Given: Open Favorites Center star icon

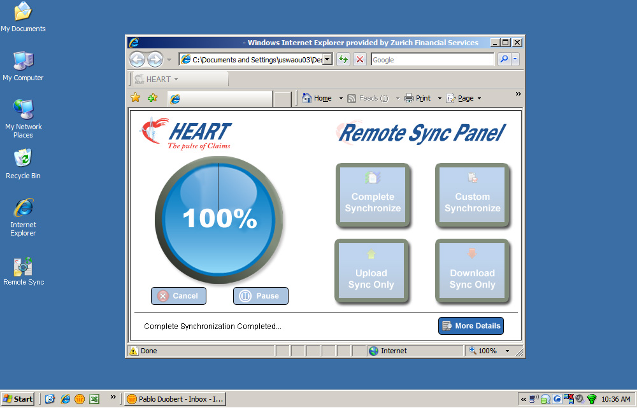Looking at the screenshot, I should coord(135,98).
